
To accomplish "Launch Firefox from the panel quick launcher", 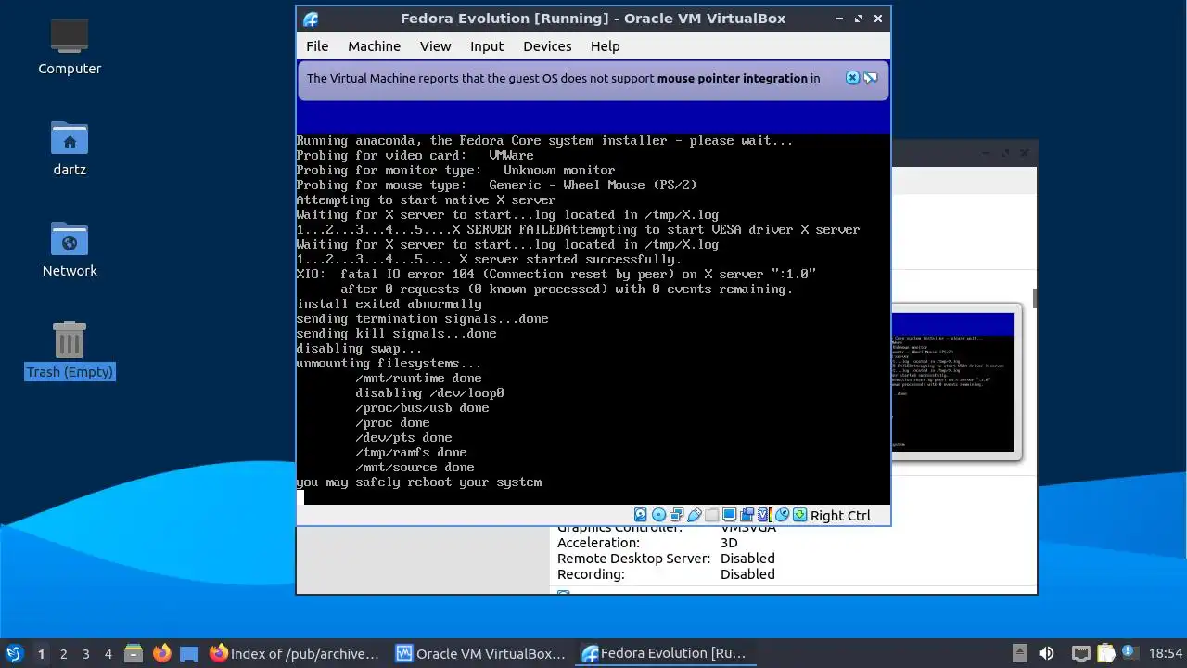I will point(161,653).
